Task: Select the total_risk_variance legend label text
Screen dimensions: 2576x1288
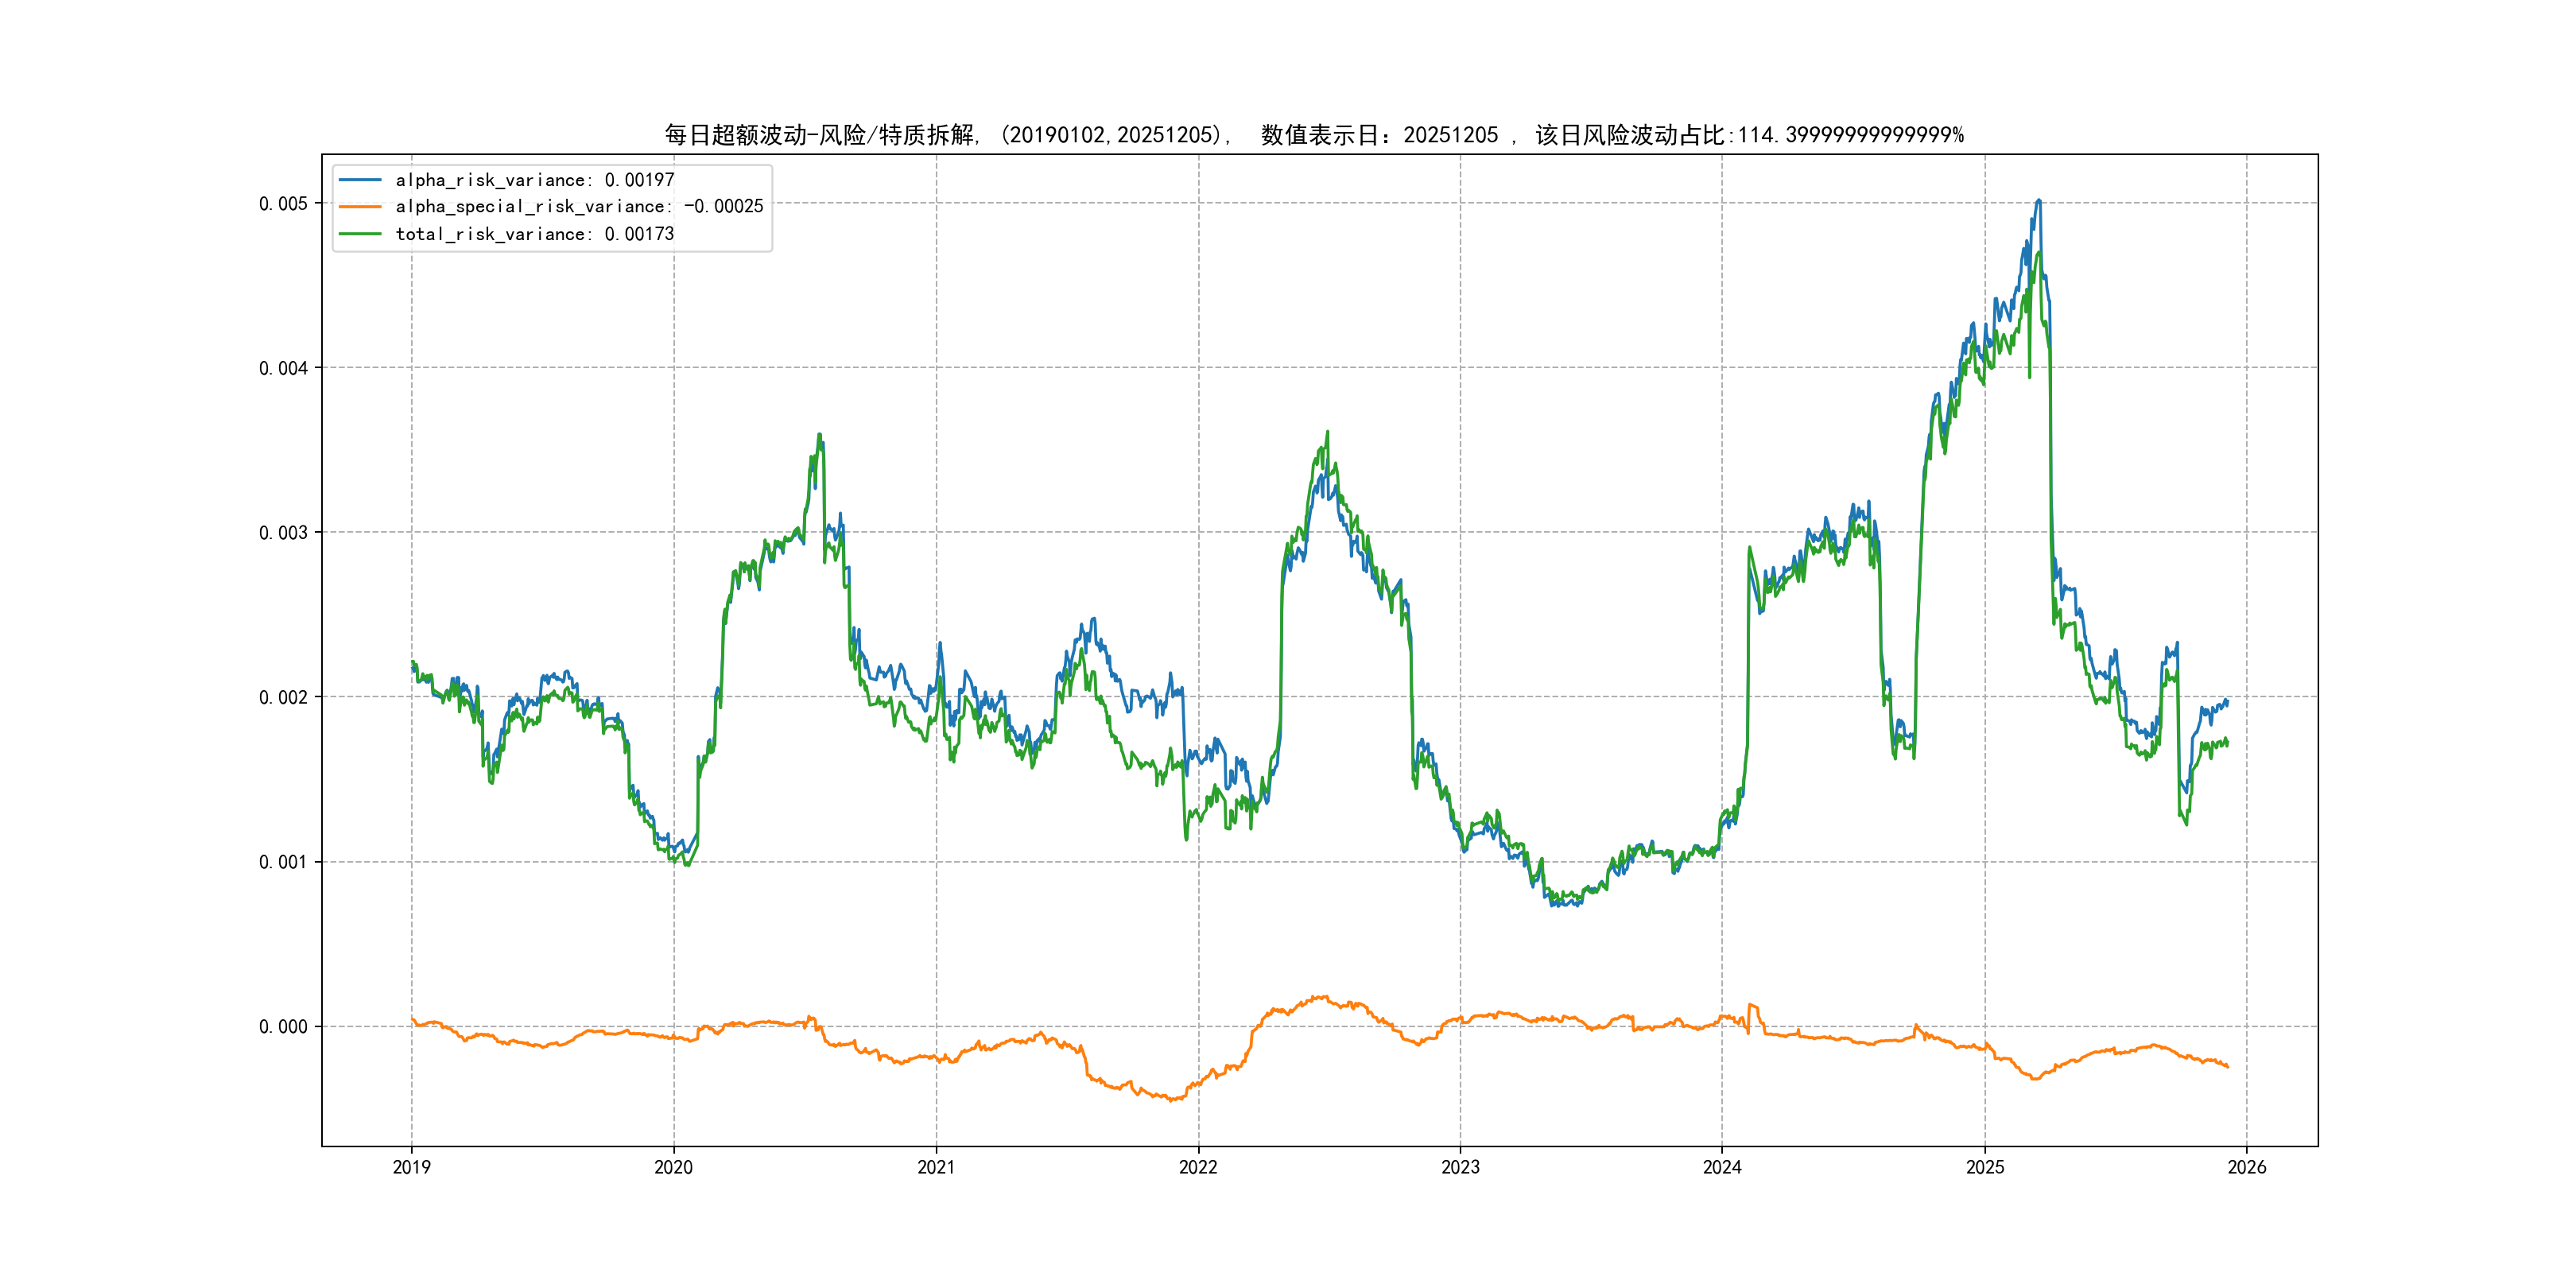Action: (x=535, y=234)
